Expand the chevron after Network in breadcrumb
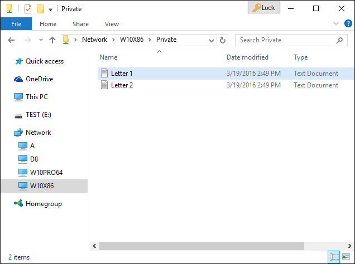Viewport: 355px width, 264px height. (x=113, y=40)
